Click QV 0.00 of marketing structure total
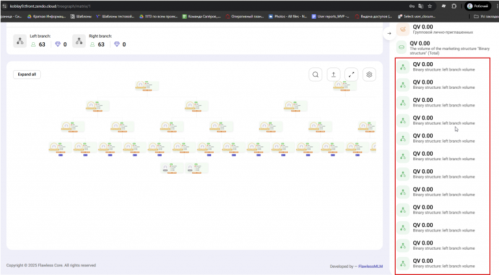 [x=420, y=43]
